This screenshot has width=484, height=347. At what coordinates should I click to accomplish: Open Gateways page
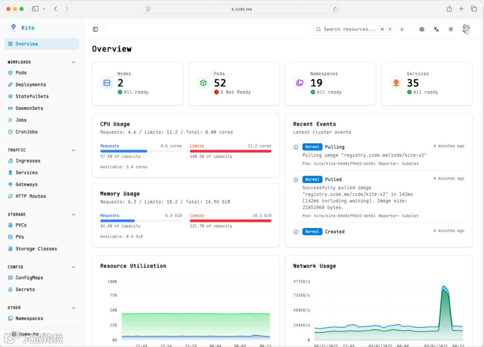(x=26, y=184)
